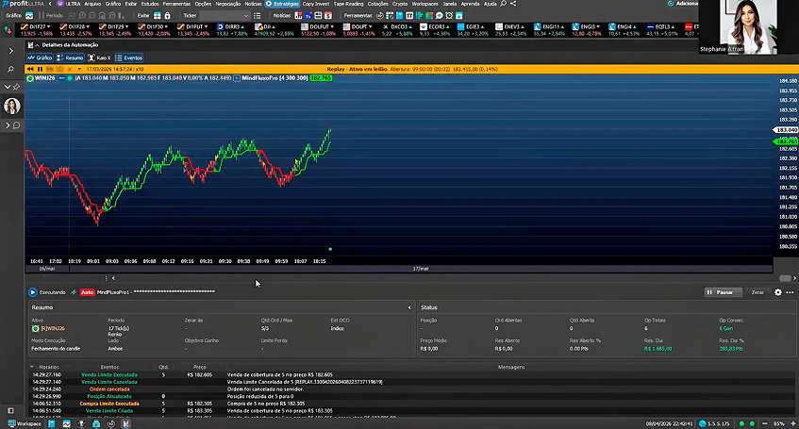Viewport: 799px width, 429px height.
Task: Click the alarm clock tool icon
Action: point(449,16)
